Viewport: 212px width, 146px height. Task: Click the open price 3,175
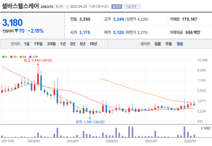coord(85,33)
